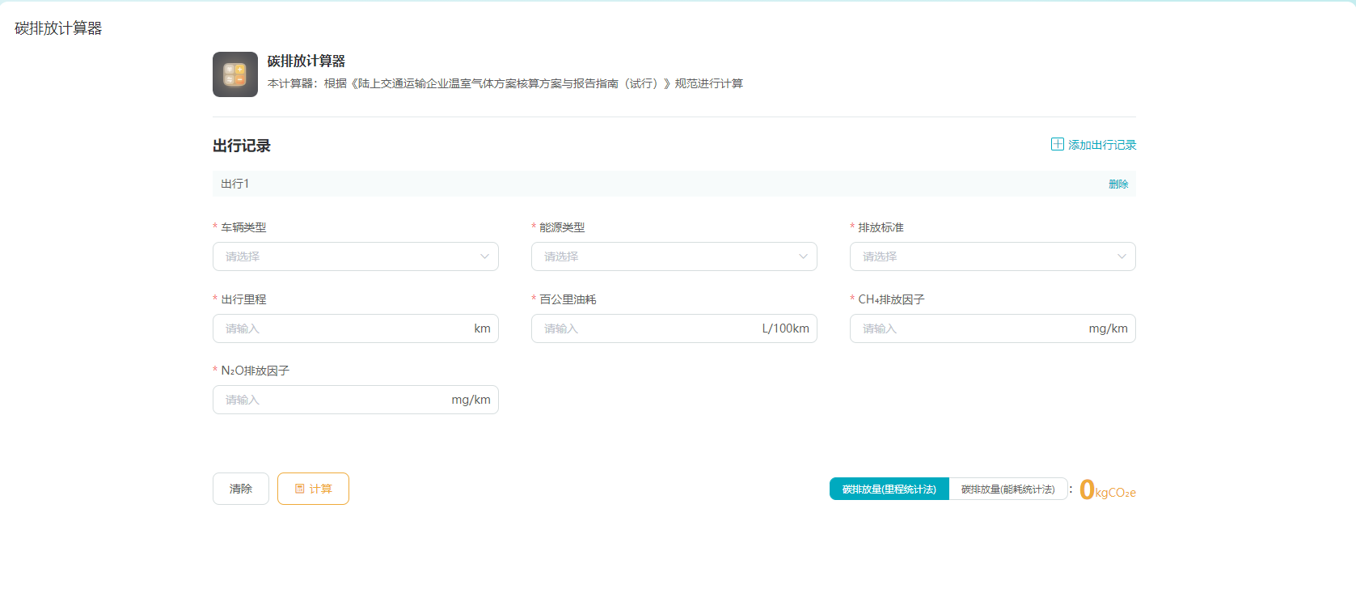Viewport: 1356px width, 589px height.
Task: Open the 排放标准 dropdown
Action: [x=985, y=256]
